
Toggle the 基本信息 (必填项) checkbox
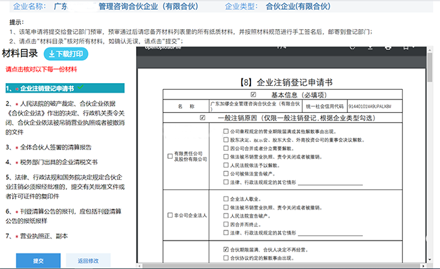253,95
